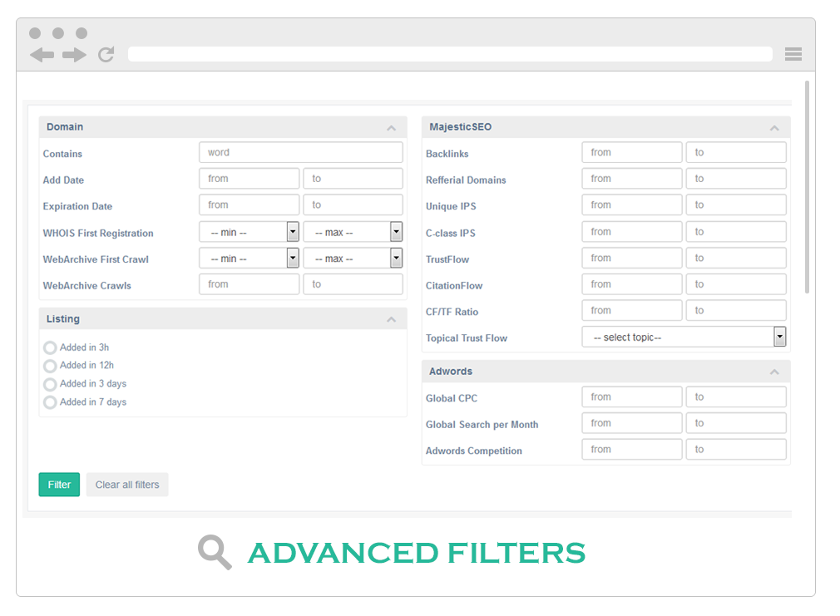Click the browser forward arrow

tap(74, 55)
